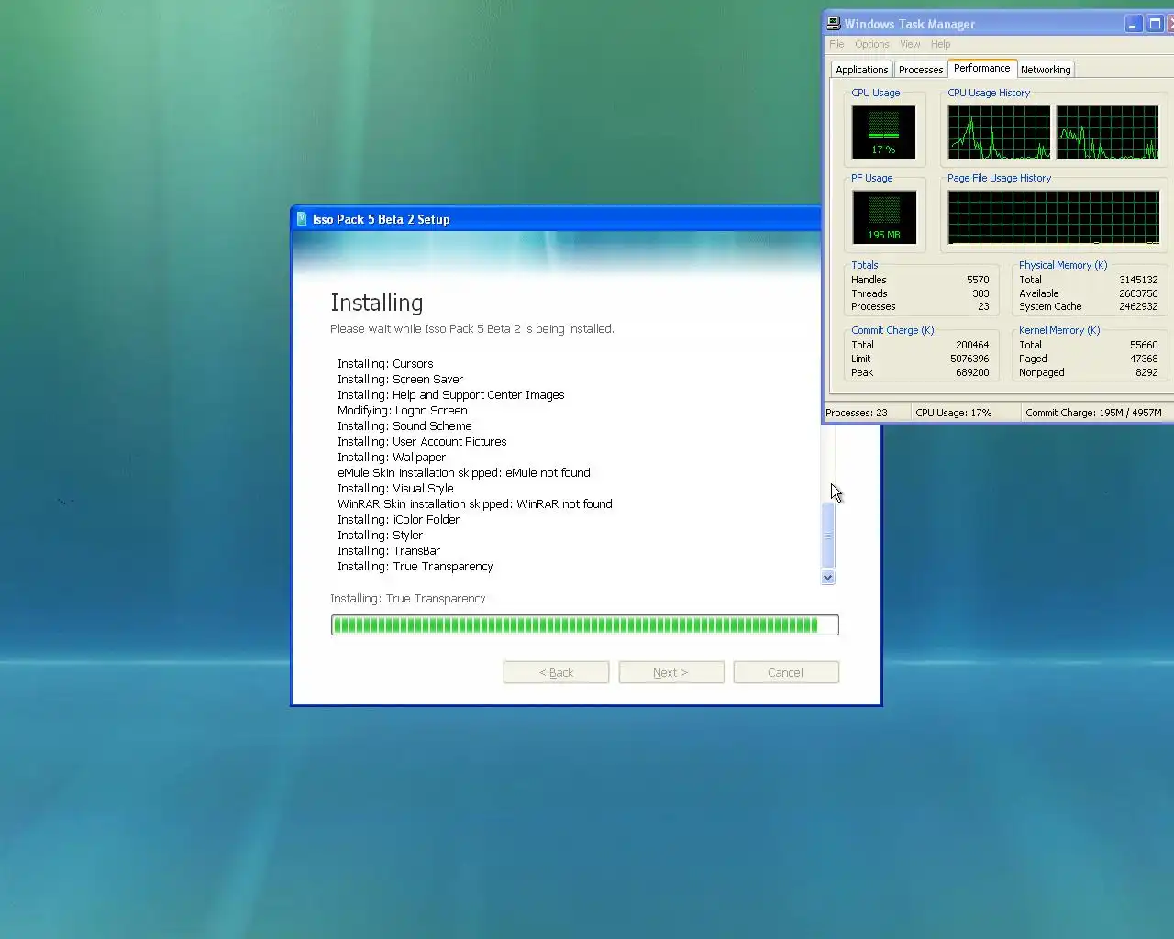This screenshot has height=939, width=1174.
Task: Select the Performance tab
Action: pyautogui.click(x=981, y=68)
